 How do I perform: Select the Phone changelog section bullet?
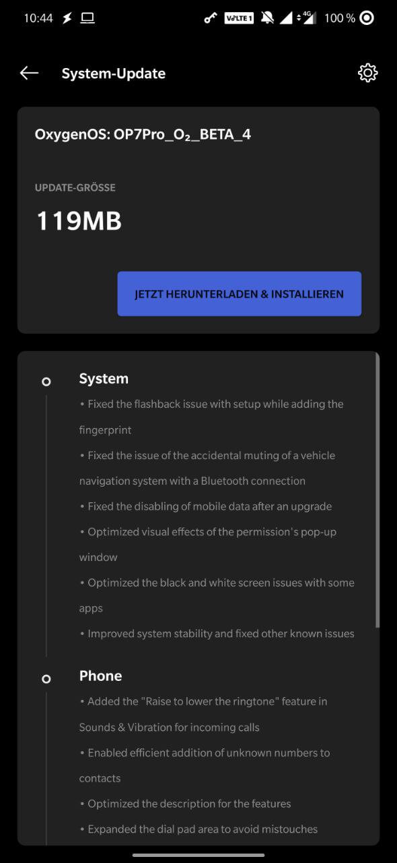coord(46,679)
